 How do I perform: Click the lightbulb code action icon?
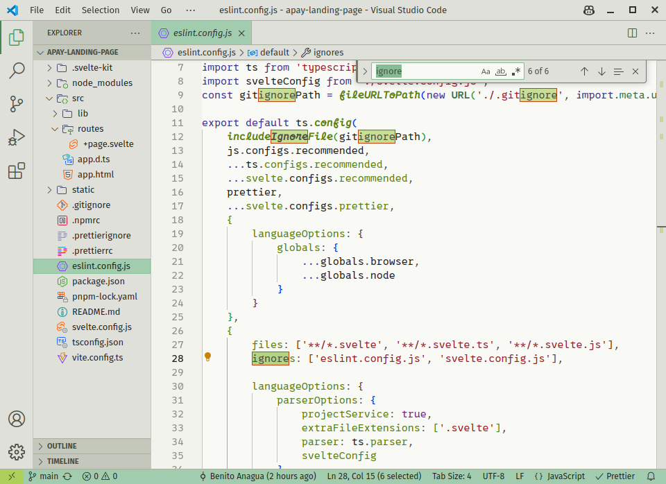click(x=207, y=357)
